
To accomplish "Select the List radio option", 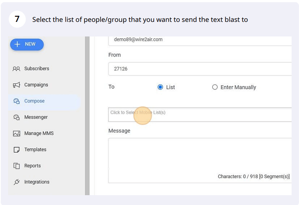I will (x=160, y=87).
